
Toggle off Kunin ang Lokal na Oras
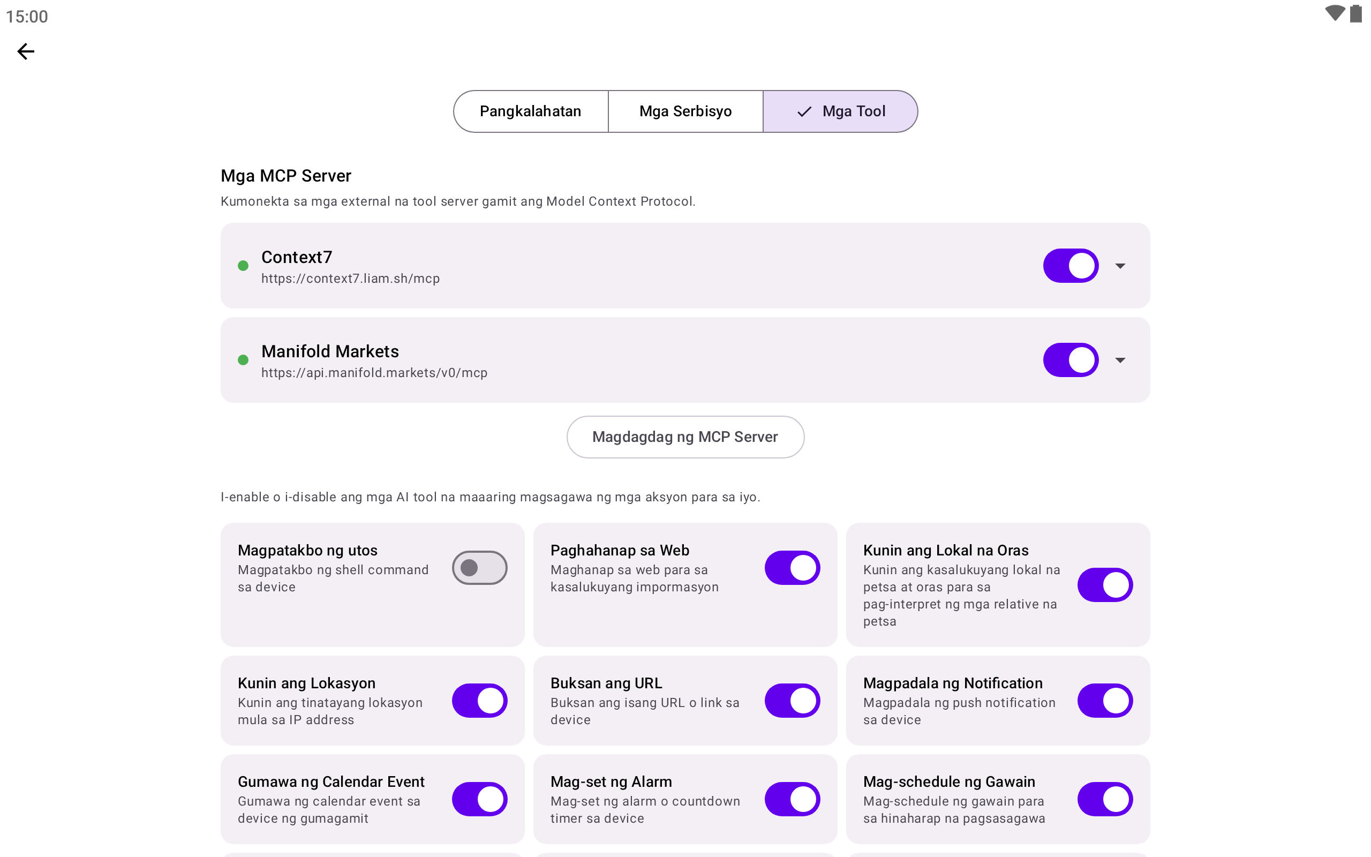(1105, 585)
